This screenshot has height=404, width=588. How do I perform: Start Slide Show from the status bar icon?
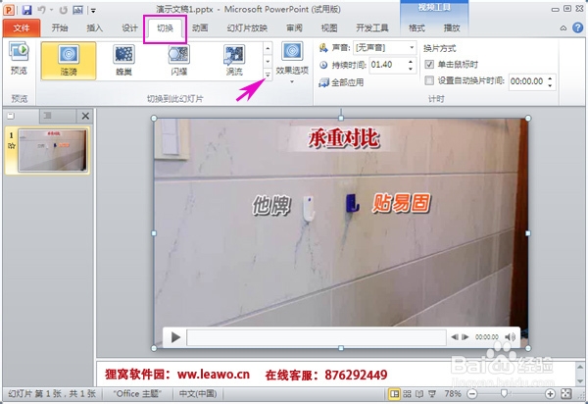pyautogui.click(x=432, y=394)
